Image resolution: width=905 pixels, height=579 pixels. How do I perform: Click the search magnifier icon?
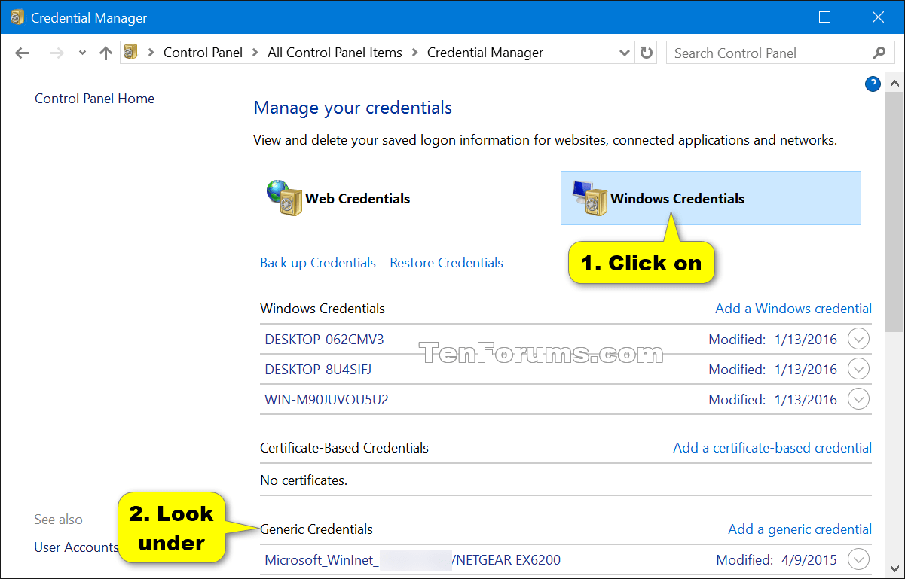(x=879, y=53)
